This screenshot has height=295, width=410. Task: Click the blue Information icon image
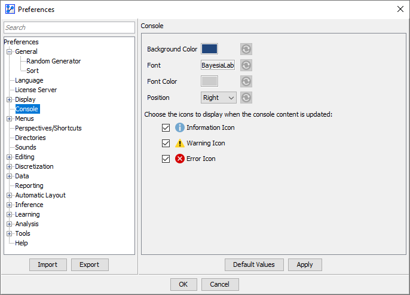[180, 127]
